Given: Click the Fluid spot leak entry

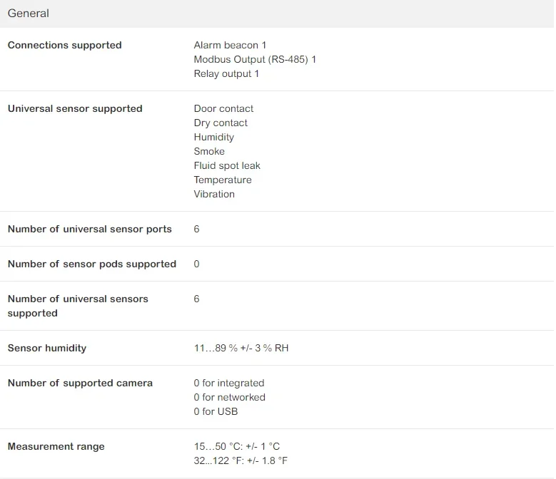Looking at the screenshot, I should 227,165.
